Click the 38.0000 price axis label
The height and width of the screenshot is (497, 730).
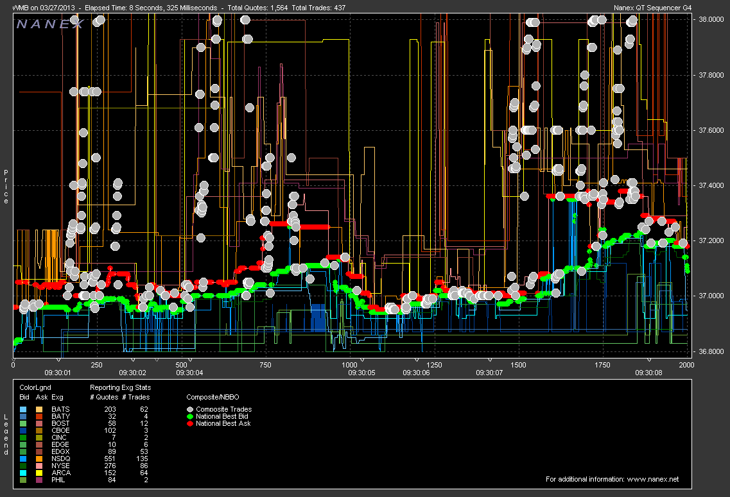(711, 19)
